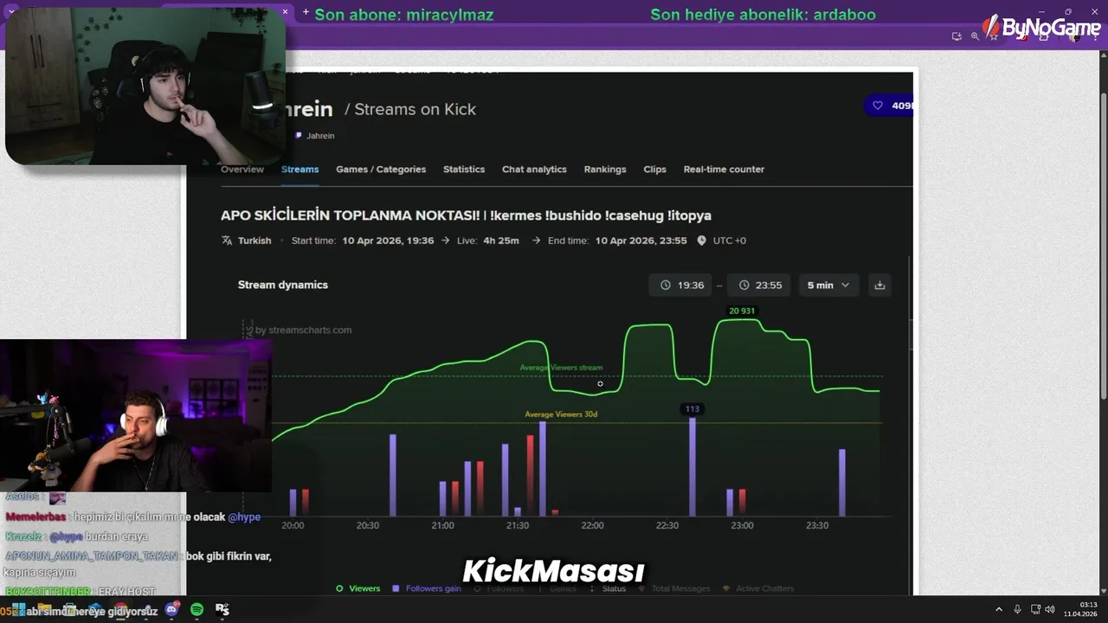The height and width of the screenshot is (623, 1108).
Task: Open the Overview tab
Action: 242,169
